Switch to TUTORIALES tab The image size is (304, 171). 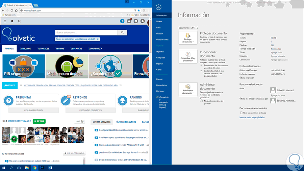[43, 49]
